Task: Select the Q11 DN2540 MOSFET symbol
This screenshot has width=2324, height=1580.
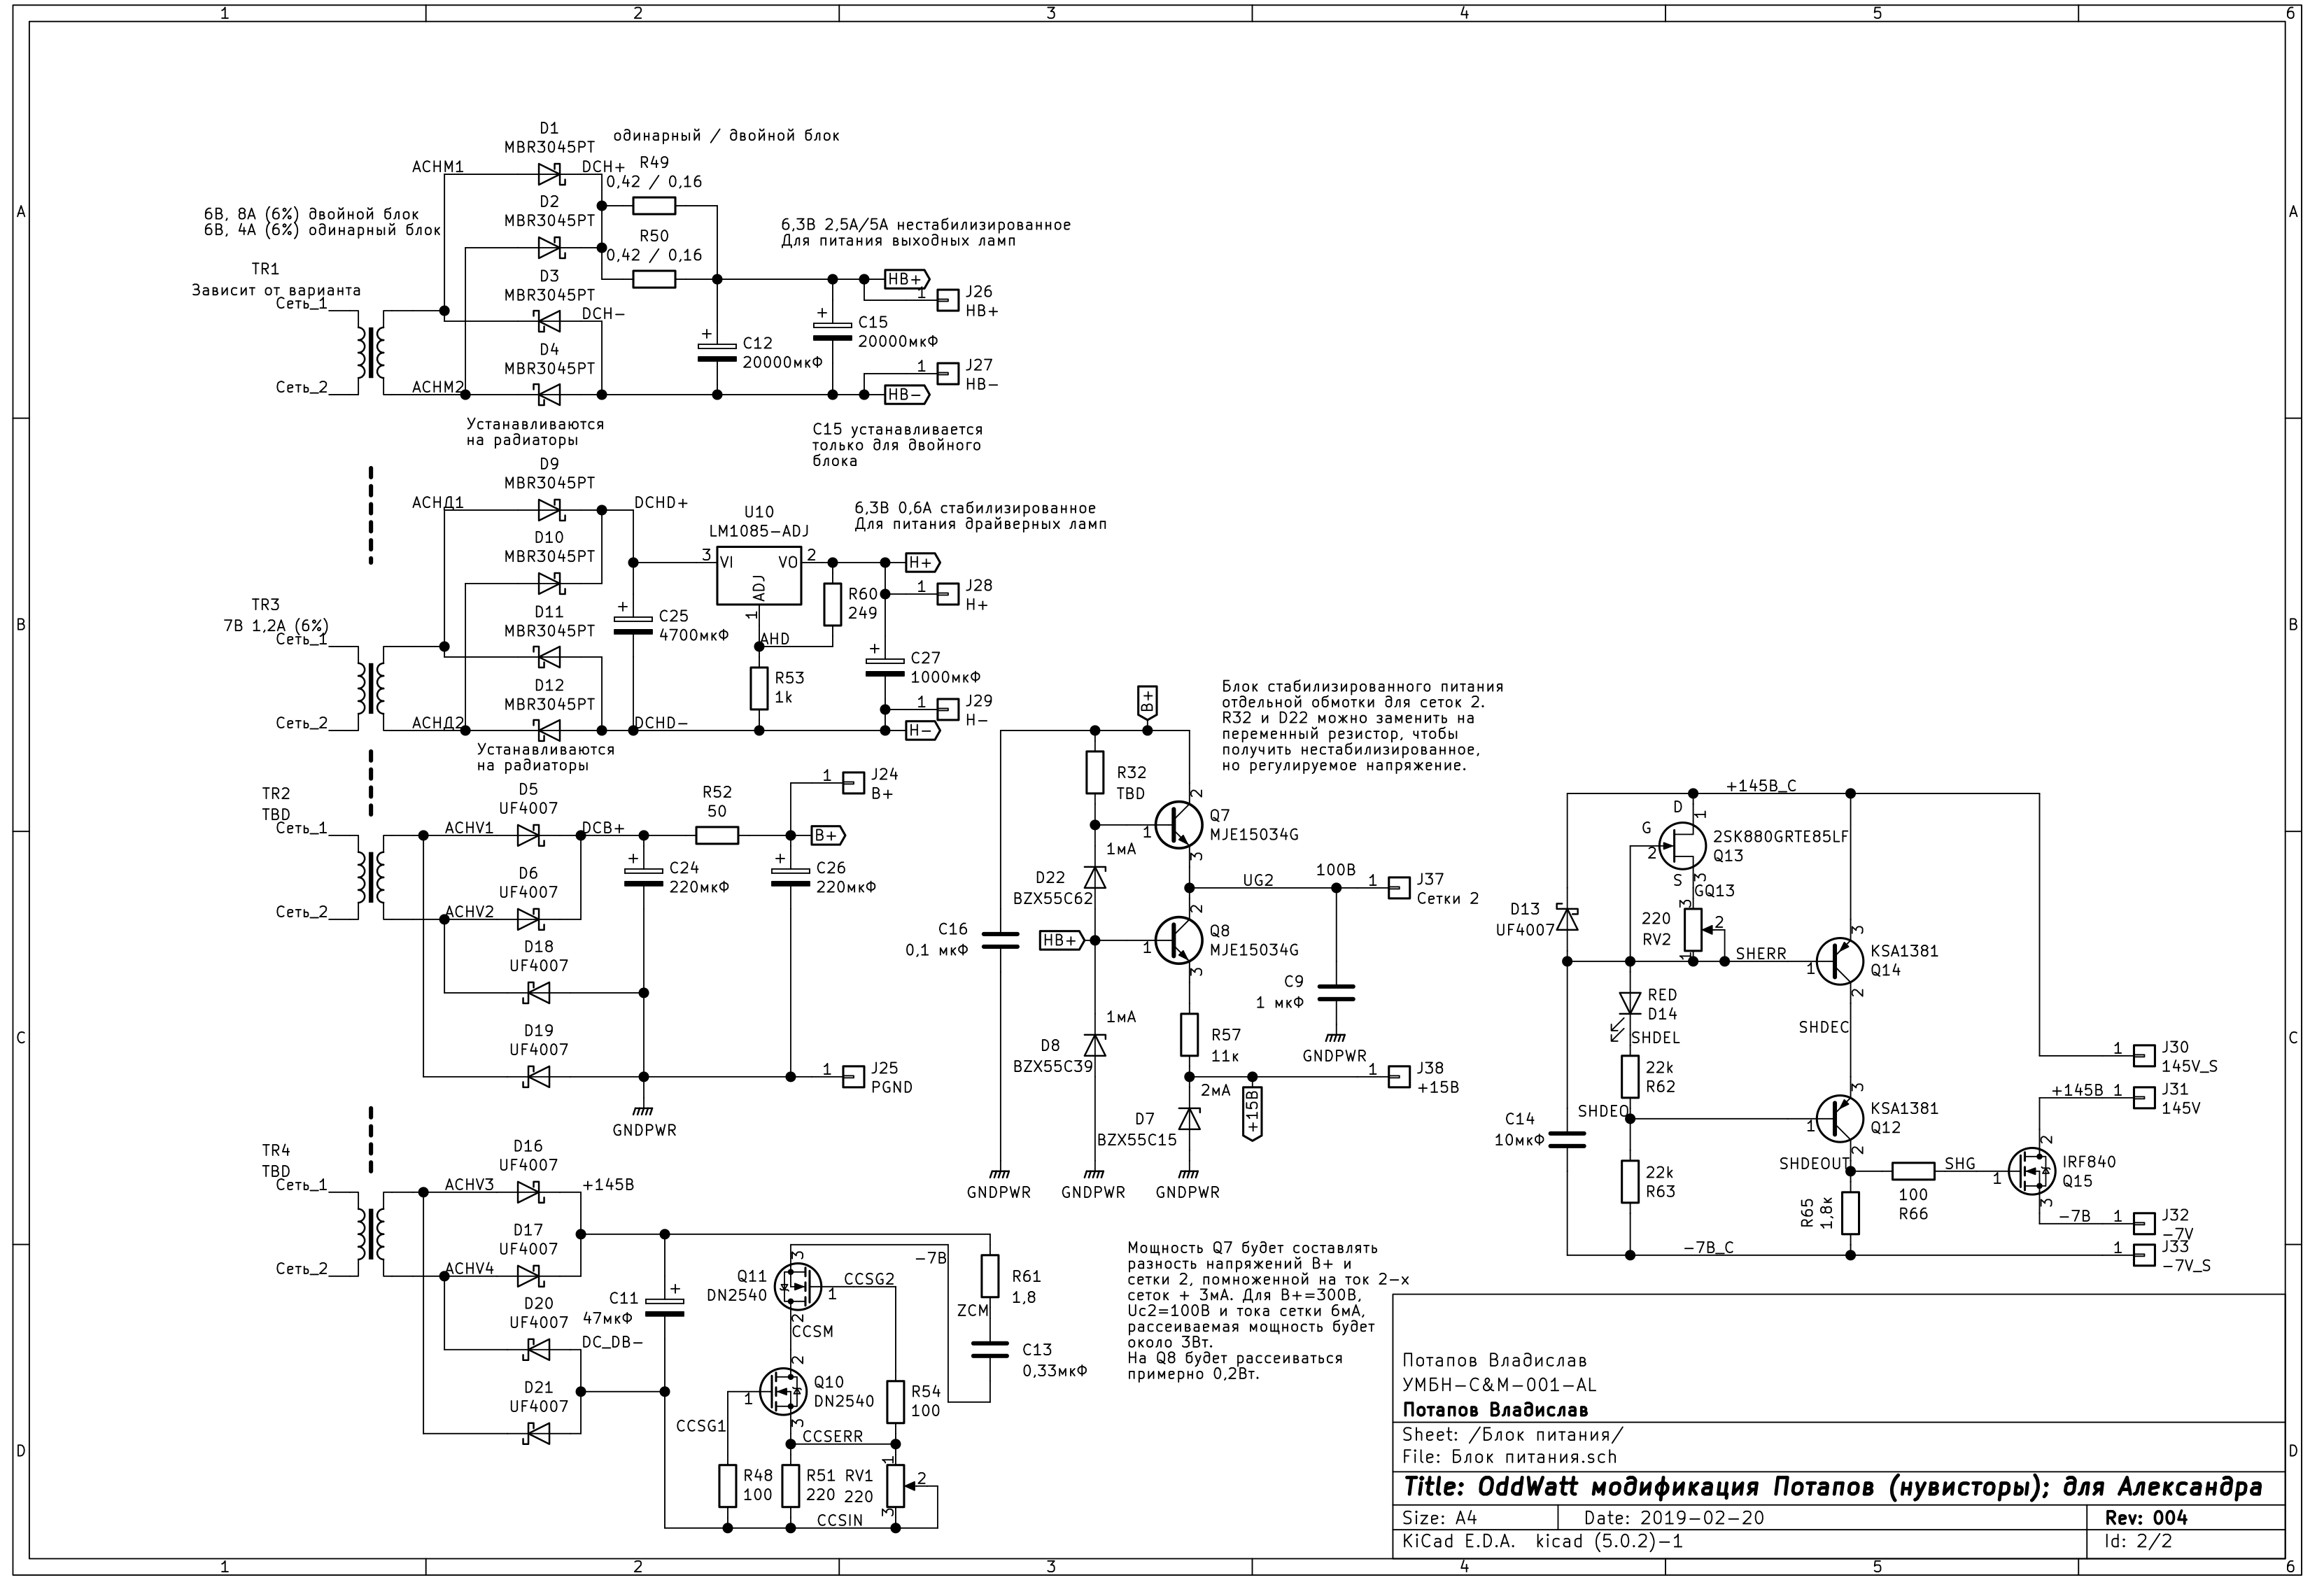Action: (x=798, y=1288)
